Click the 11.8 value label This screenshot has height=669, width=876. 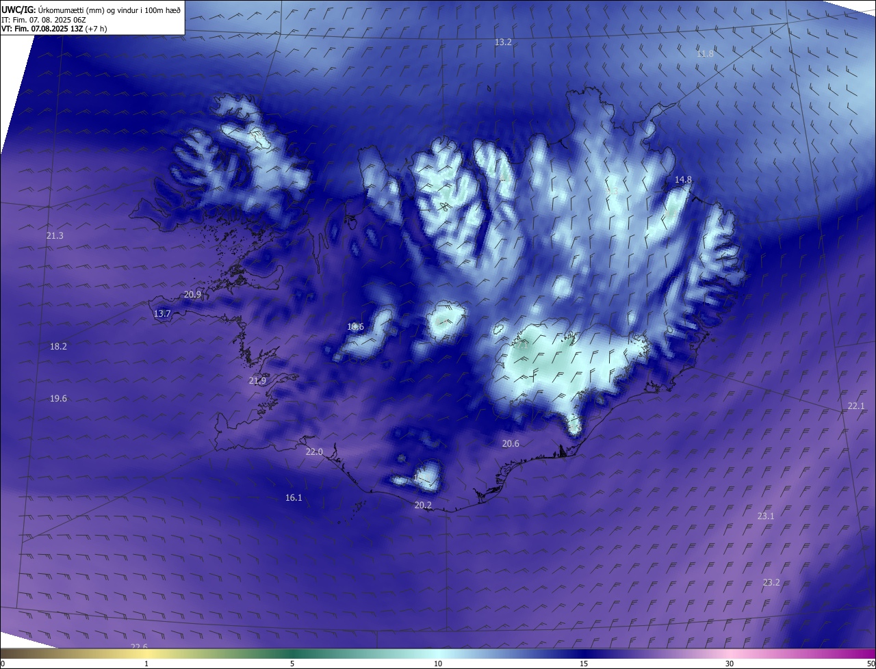click(705, 53)
